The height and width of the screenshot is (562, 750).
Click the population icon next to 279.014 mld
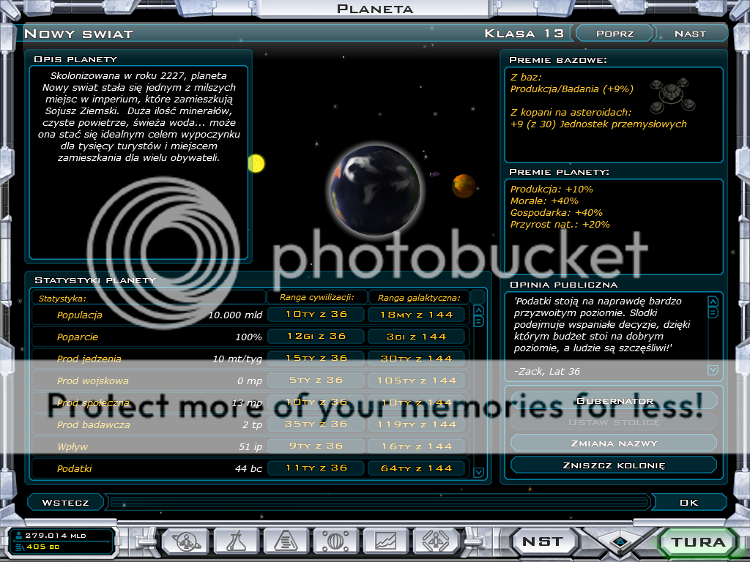[x=19, y=535]
